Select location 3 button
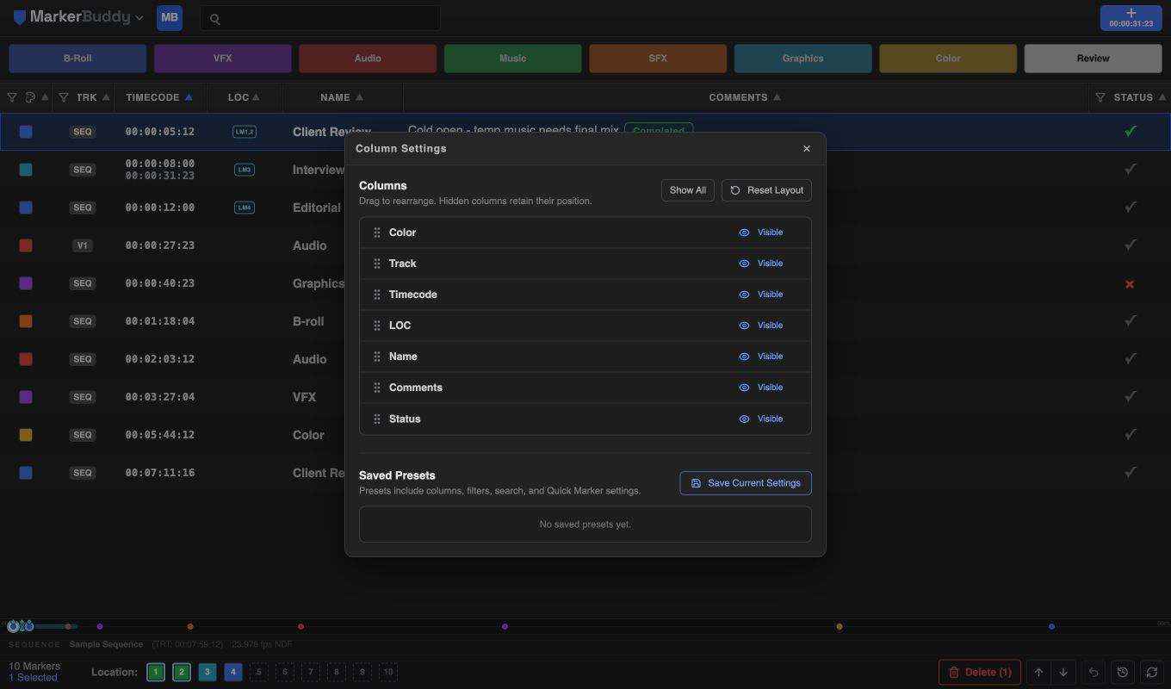 click(208, 673)
